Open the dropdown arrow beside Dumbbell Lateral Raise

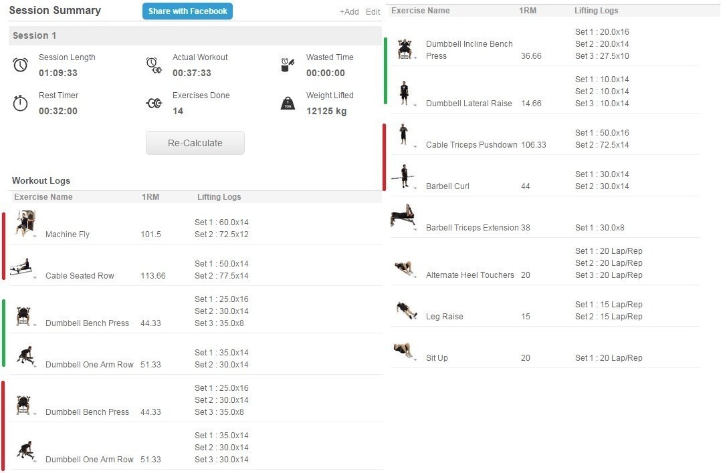click(416, 105)
